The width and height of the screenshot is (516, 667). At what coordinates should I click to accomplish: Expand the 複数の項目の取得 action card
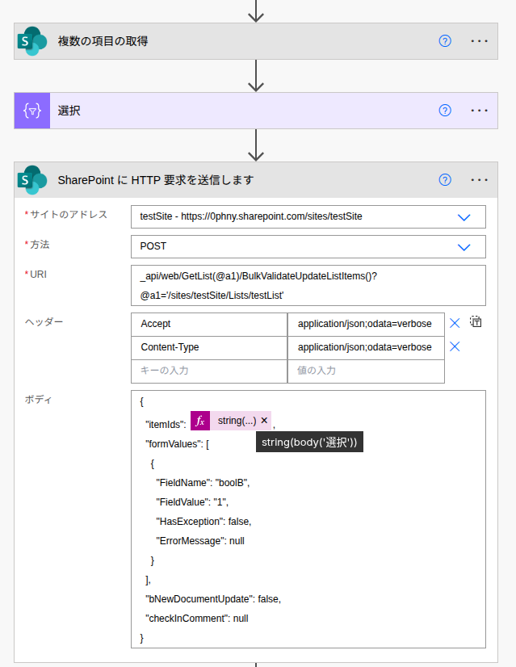(x=256, y=41)
